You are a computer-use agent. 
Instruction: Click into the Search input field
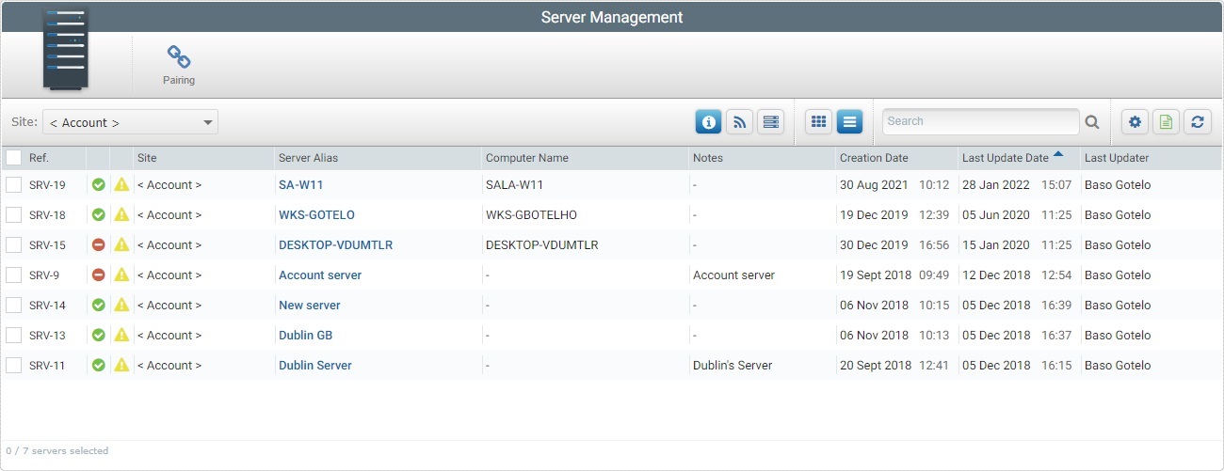[x=980, y=121]
